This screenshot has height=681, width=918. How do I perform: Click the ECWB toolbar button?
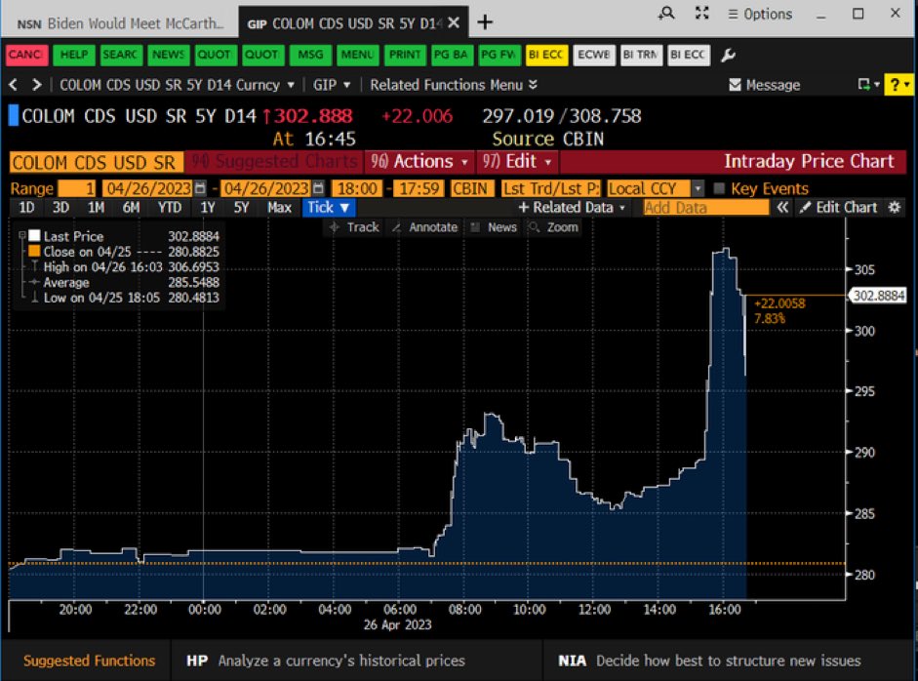594,55
